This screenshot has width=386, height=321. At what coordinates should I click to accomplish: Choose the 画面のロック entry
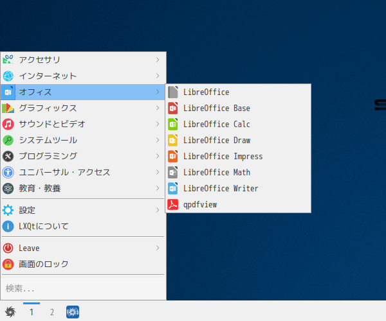(x=83, y=264)
